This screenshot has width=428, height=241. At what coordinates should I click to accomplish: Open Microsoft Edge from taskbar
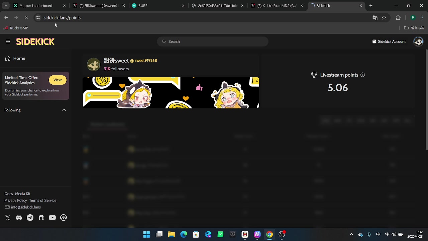pyautogui.click(x=184, y=234)
